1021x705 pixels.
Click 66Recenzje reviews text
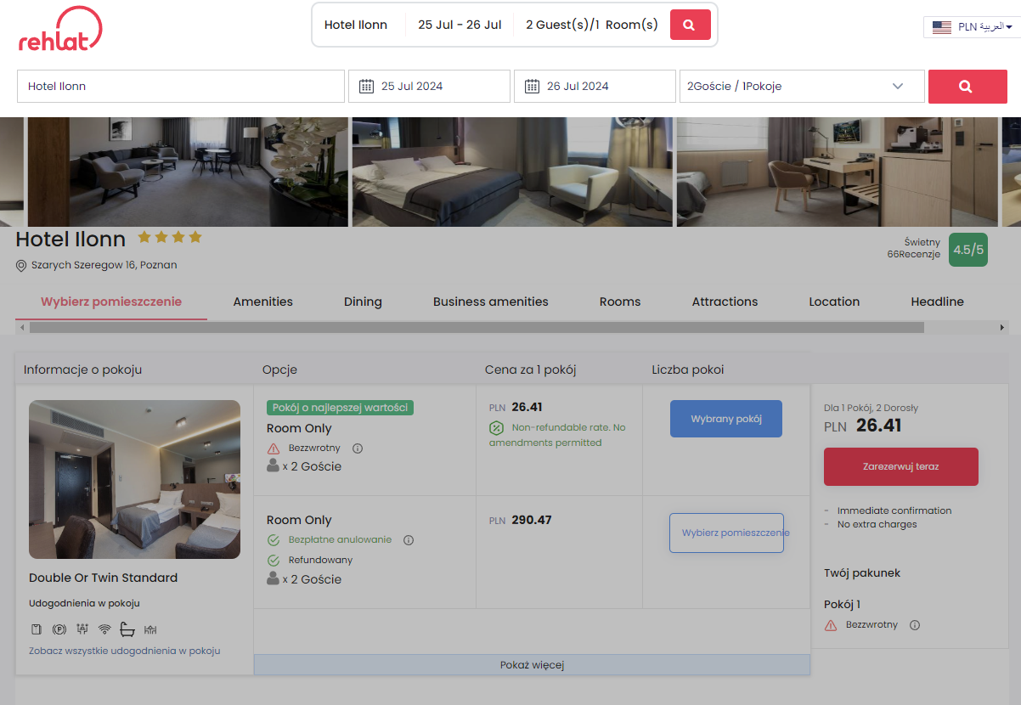[x=914, y=254]
